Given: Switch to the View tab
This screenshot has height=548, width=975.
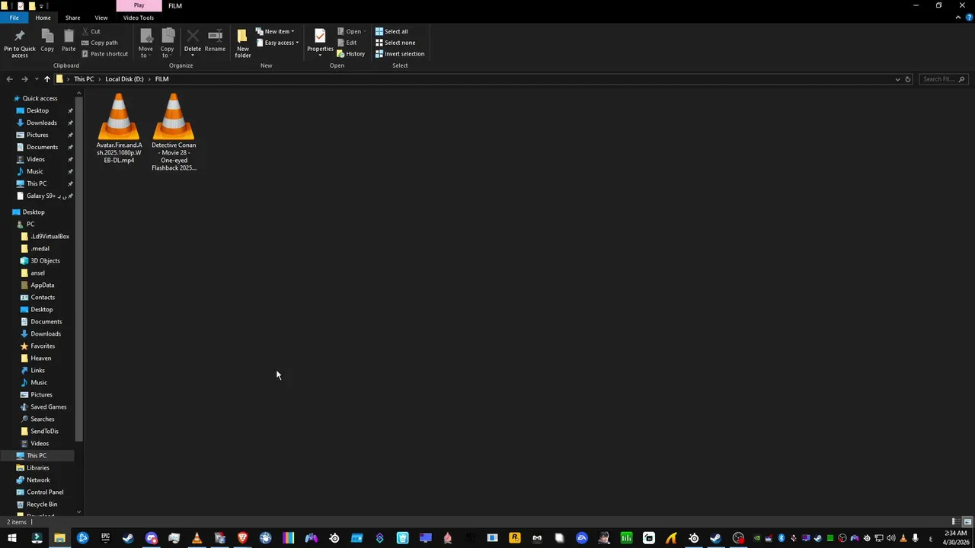Looking at the screenshot, I should coord(101,18).
